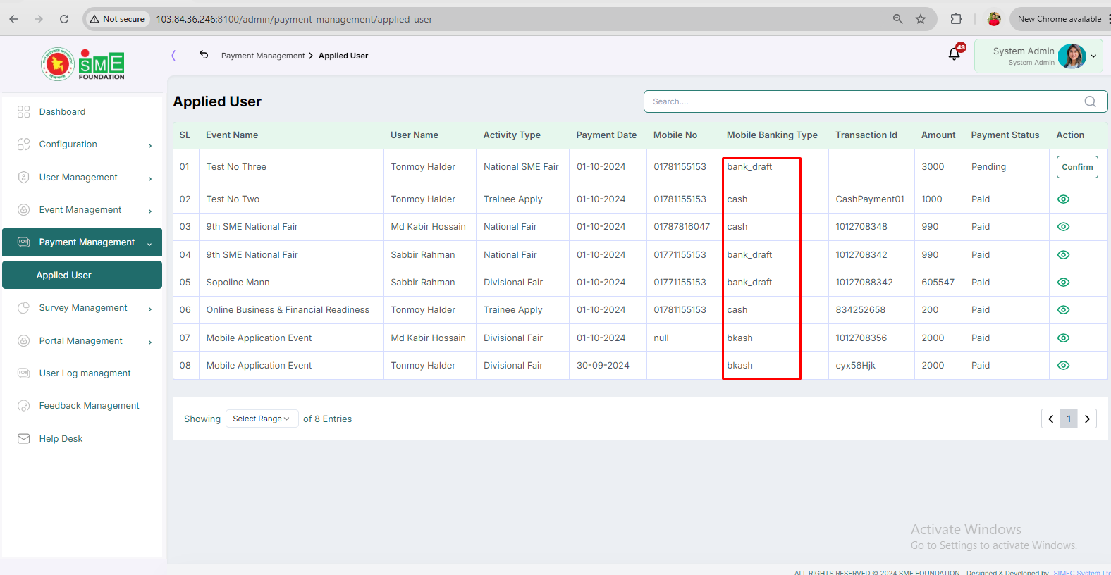View row 08 Mobile Application Event

click(1064, 366)
